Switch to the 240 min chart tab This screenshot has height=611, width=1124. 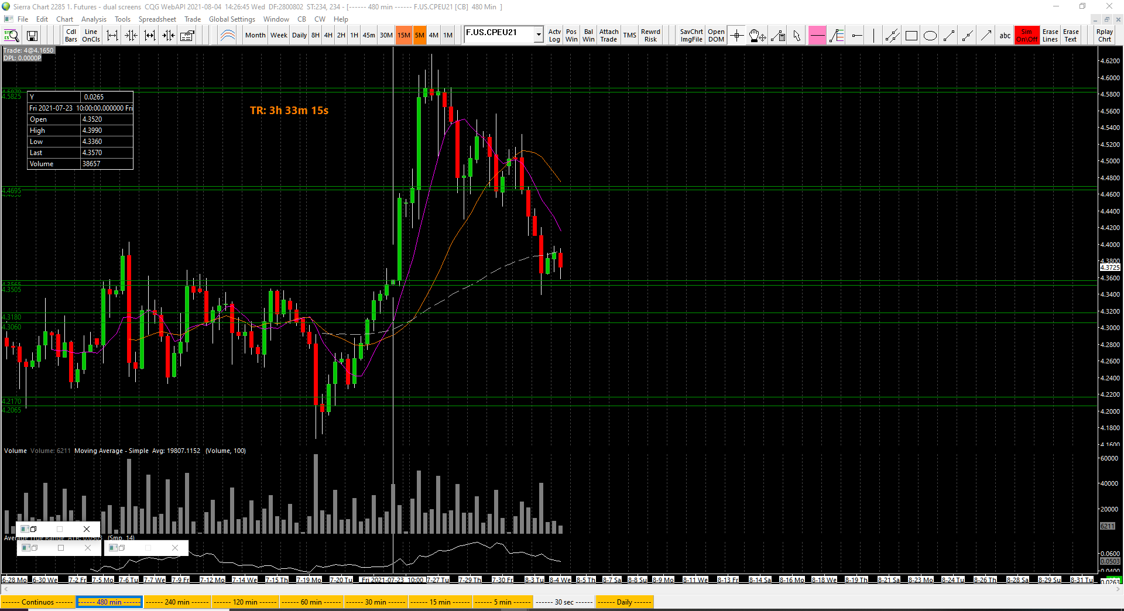click(x=177, y=602)
